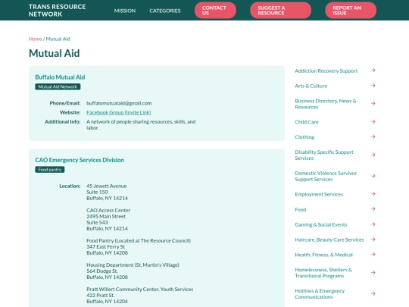Click the 45 Jewett Avenue address line
The image size is (409, 307).
pos(107,186)
